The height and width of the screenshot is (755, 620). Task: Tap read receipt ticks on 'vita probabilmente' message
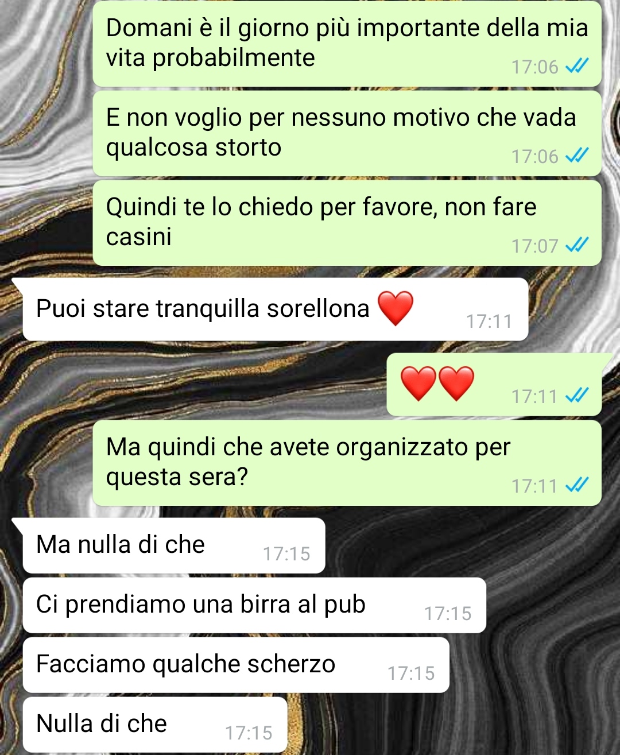577,67
